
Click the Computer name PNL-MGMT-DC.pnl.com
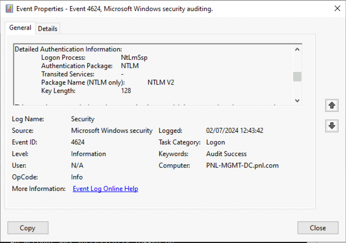coord(242,165)
